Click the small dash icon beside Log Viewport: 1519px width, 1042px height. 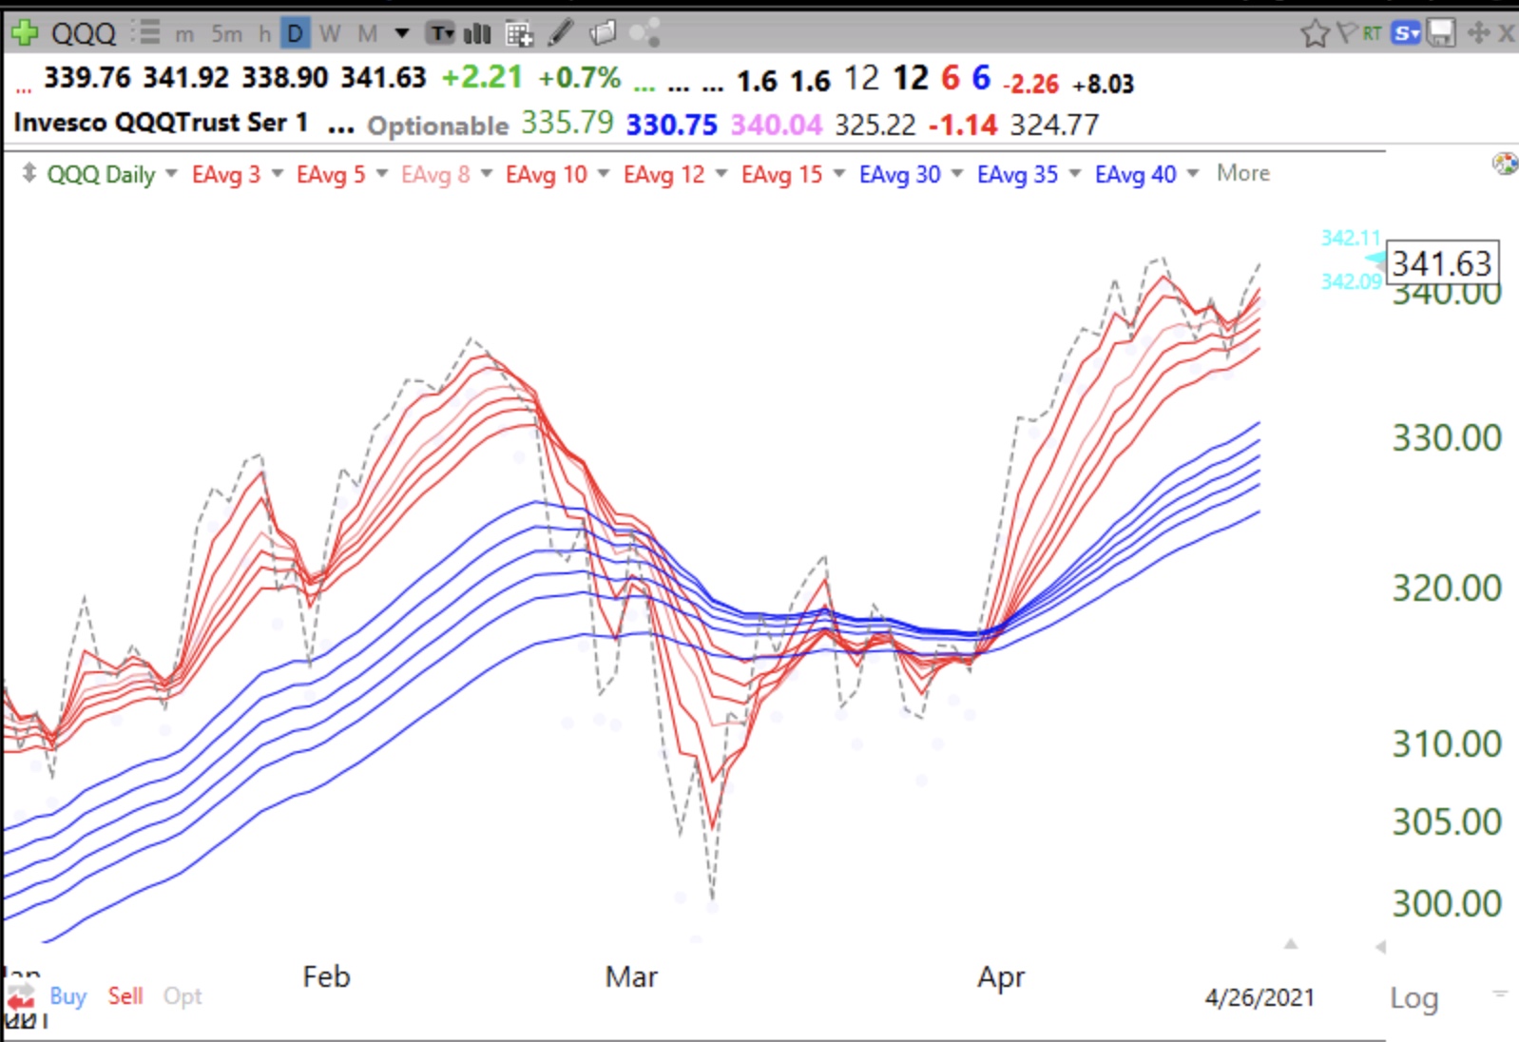(x=1500, y=994)
